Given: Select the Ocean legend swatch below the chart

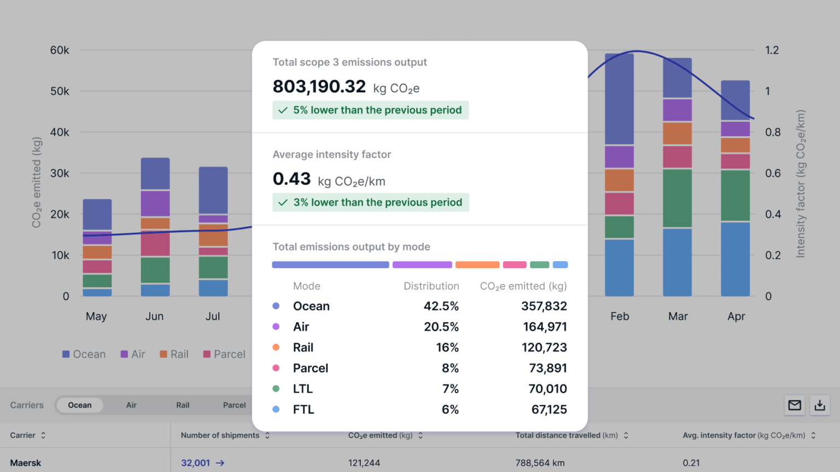Looking at the screenshot, I should [x=65, y=354].
